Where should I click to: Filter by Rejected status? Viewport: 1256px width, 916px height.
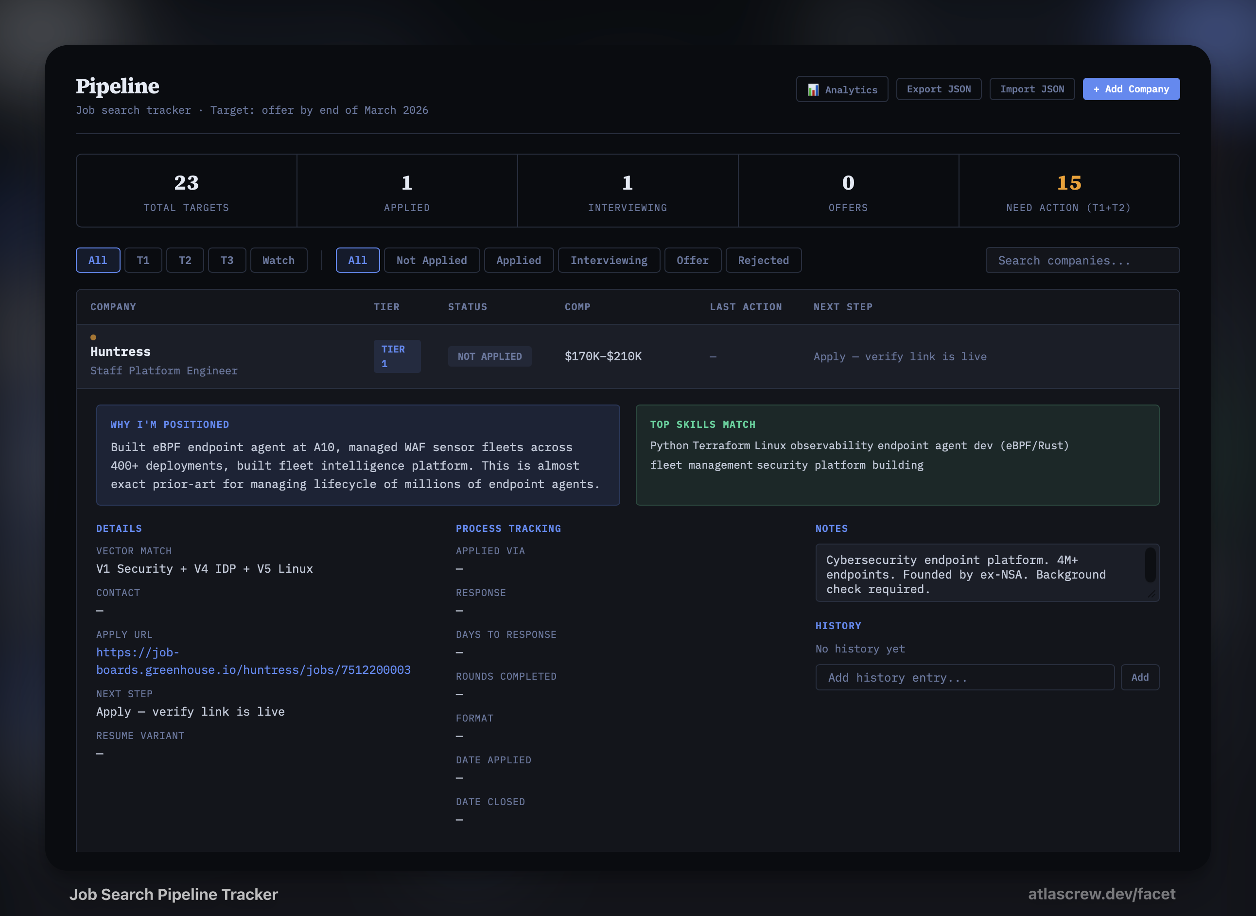(763, 260)
